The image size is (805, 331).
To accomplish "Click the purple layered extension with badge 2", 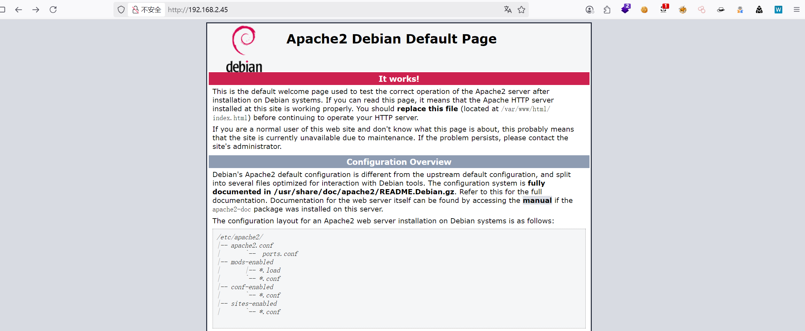I will pyautogui.click(x=625, y=9).
